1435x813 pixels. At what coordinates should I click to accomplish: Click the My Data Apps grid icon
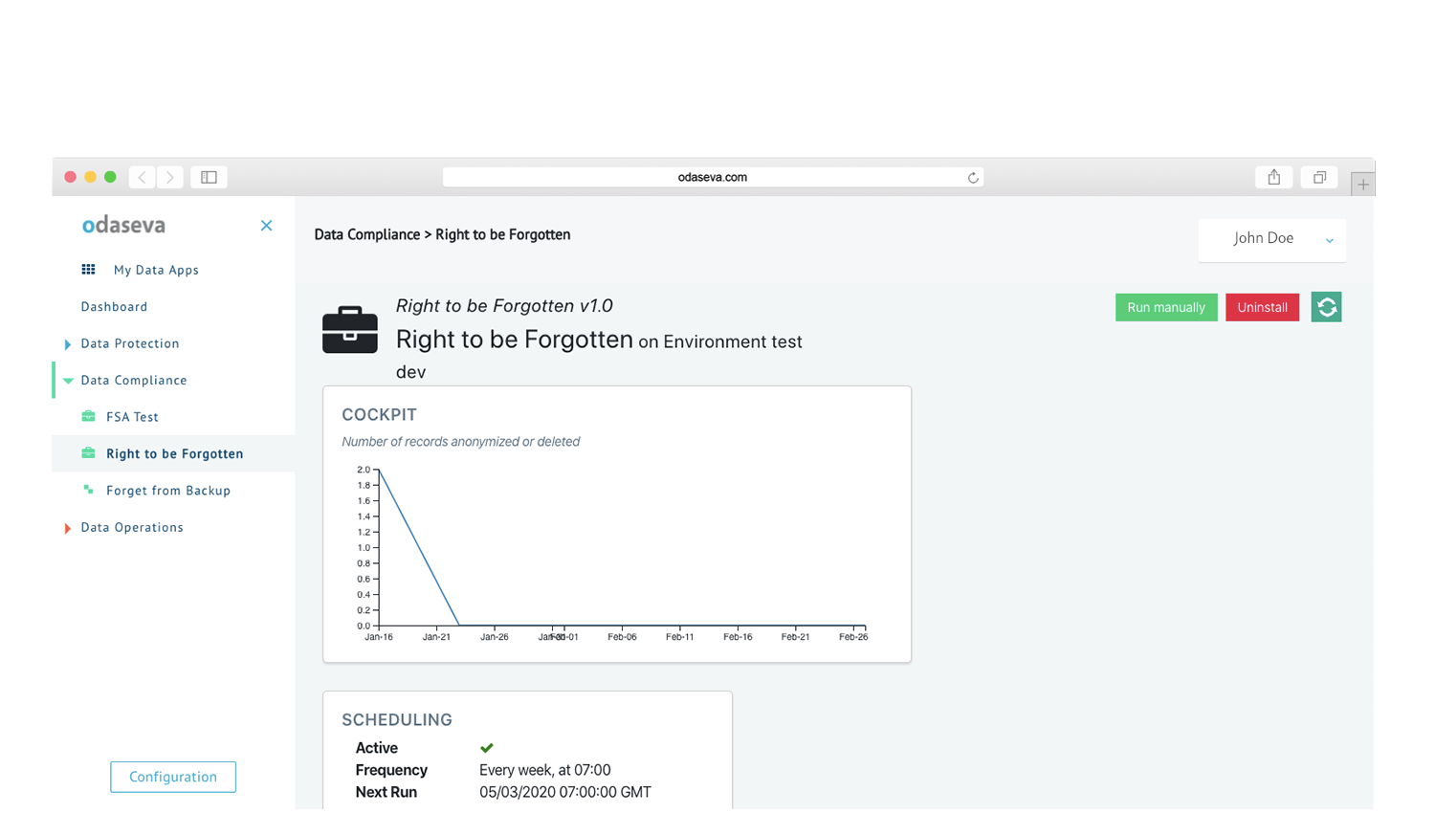(88, 270)
